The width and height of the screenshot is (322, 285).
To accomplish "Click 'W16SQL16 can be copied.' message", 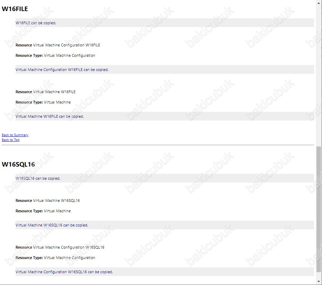I will (x=165, y=178).
